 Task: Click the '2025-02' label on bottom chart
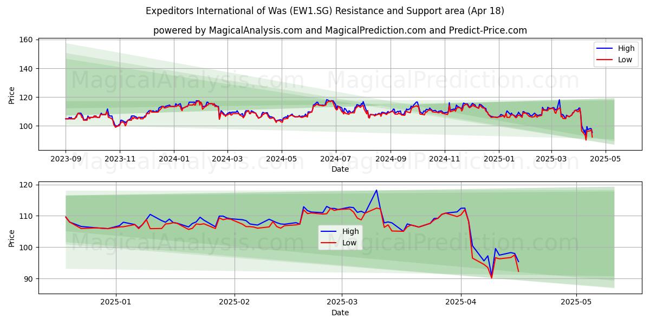235,303
